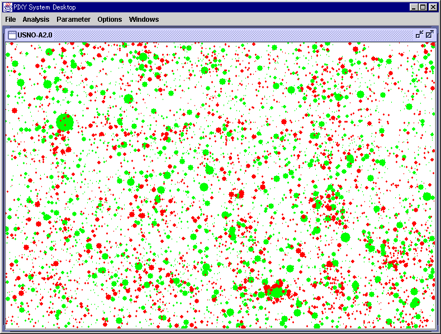
Task: Click the largest green star in chart
Action: [65, 122]
